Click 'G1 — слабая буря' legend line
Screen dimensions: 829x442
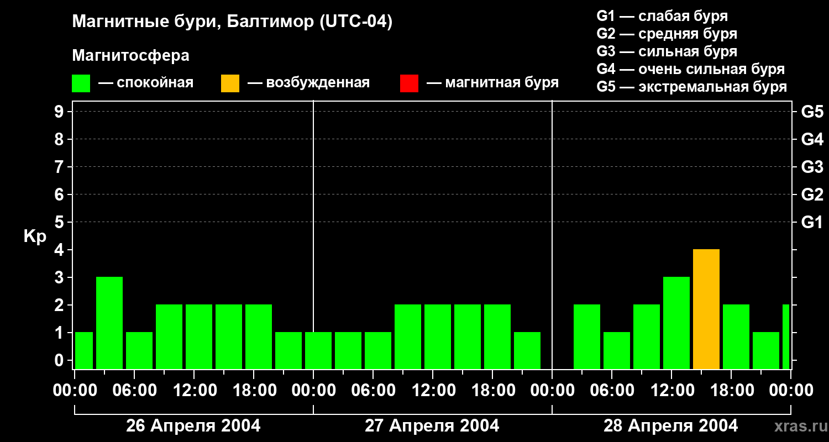point(662,16)
